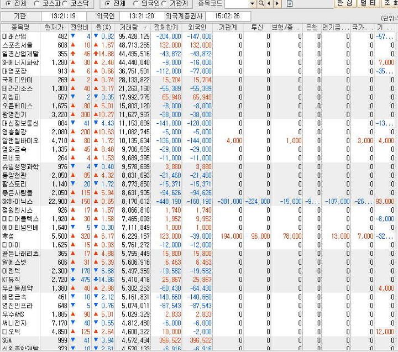Viewport: 398px width, 352px height.
Task: Click the 기관 time 13:21:19 field
Action: [x=63, y=16]
